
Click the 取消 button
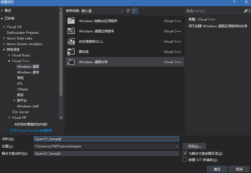239,169
